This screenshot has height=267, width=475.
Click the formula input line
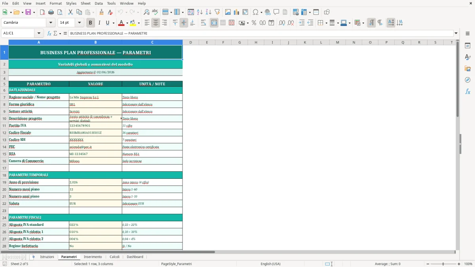coord(261,33)
